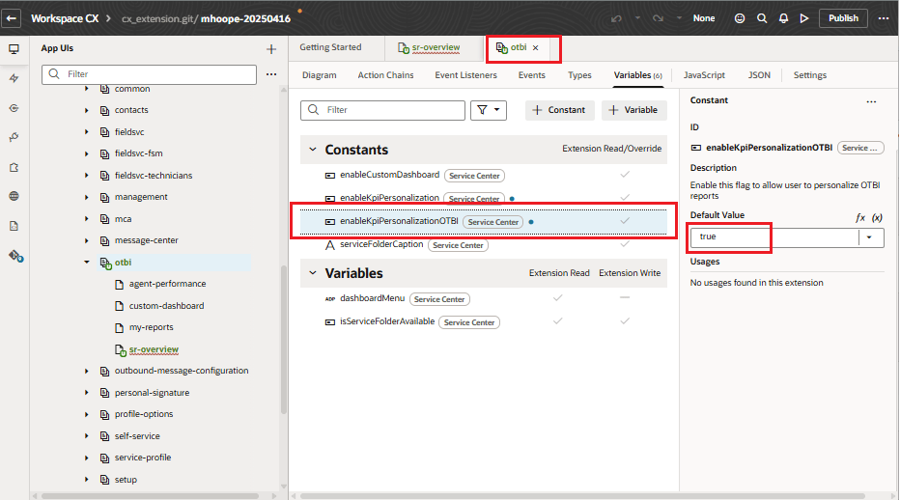Add new App UI with plus icon
900x500 pixels.
pyautogui.click(x=271, y=49)
